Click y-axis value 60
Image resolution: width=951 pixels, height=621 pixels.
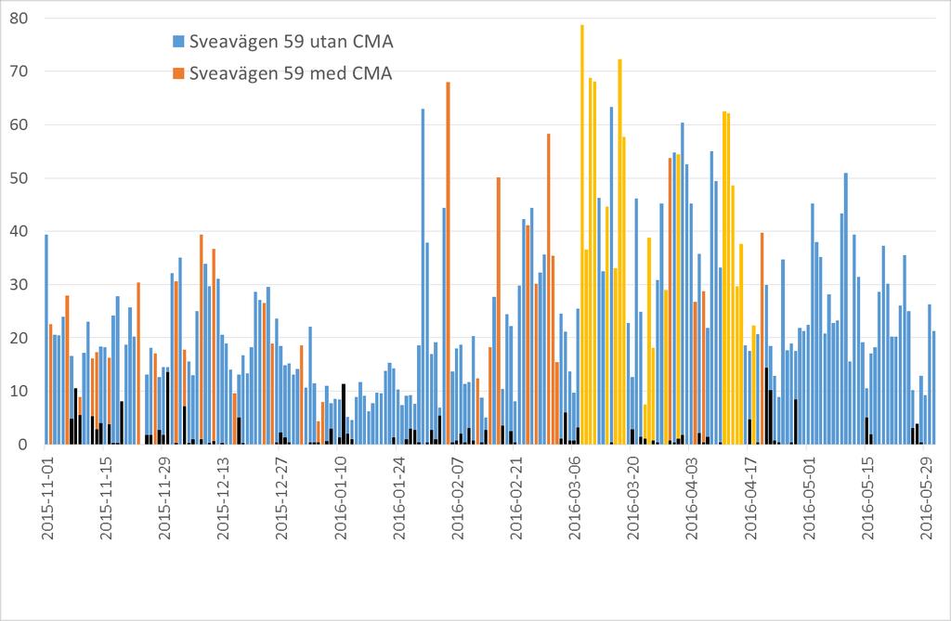[19, 125]
